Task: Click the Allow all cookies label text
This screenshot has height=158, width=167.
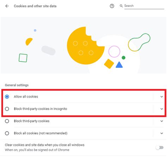Action: click(26, 96)
